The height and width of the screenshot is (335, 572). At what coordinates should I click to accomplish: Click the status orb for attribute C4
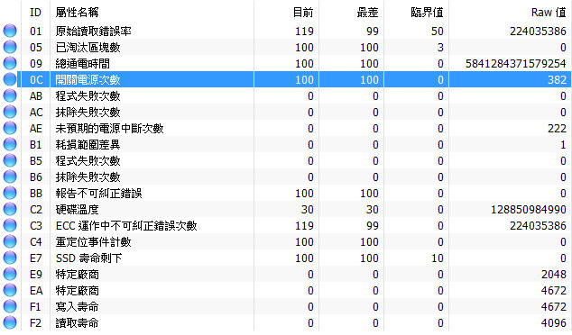pos(10,241)
